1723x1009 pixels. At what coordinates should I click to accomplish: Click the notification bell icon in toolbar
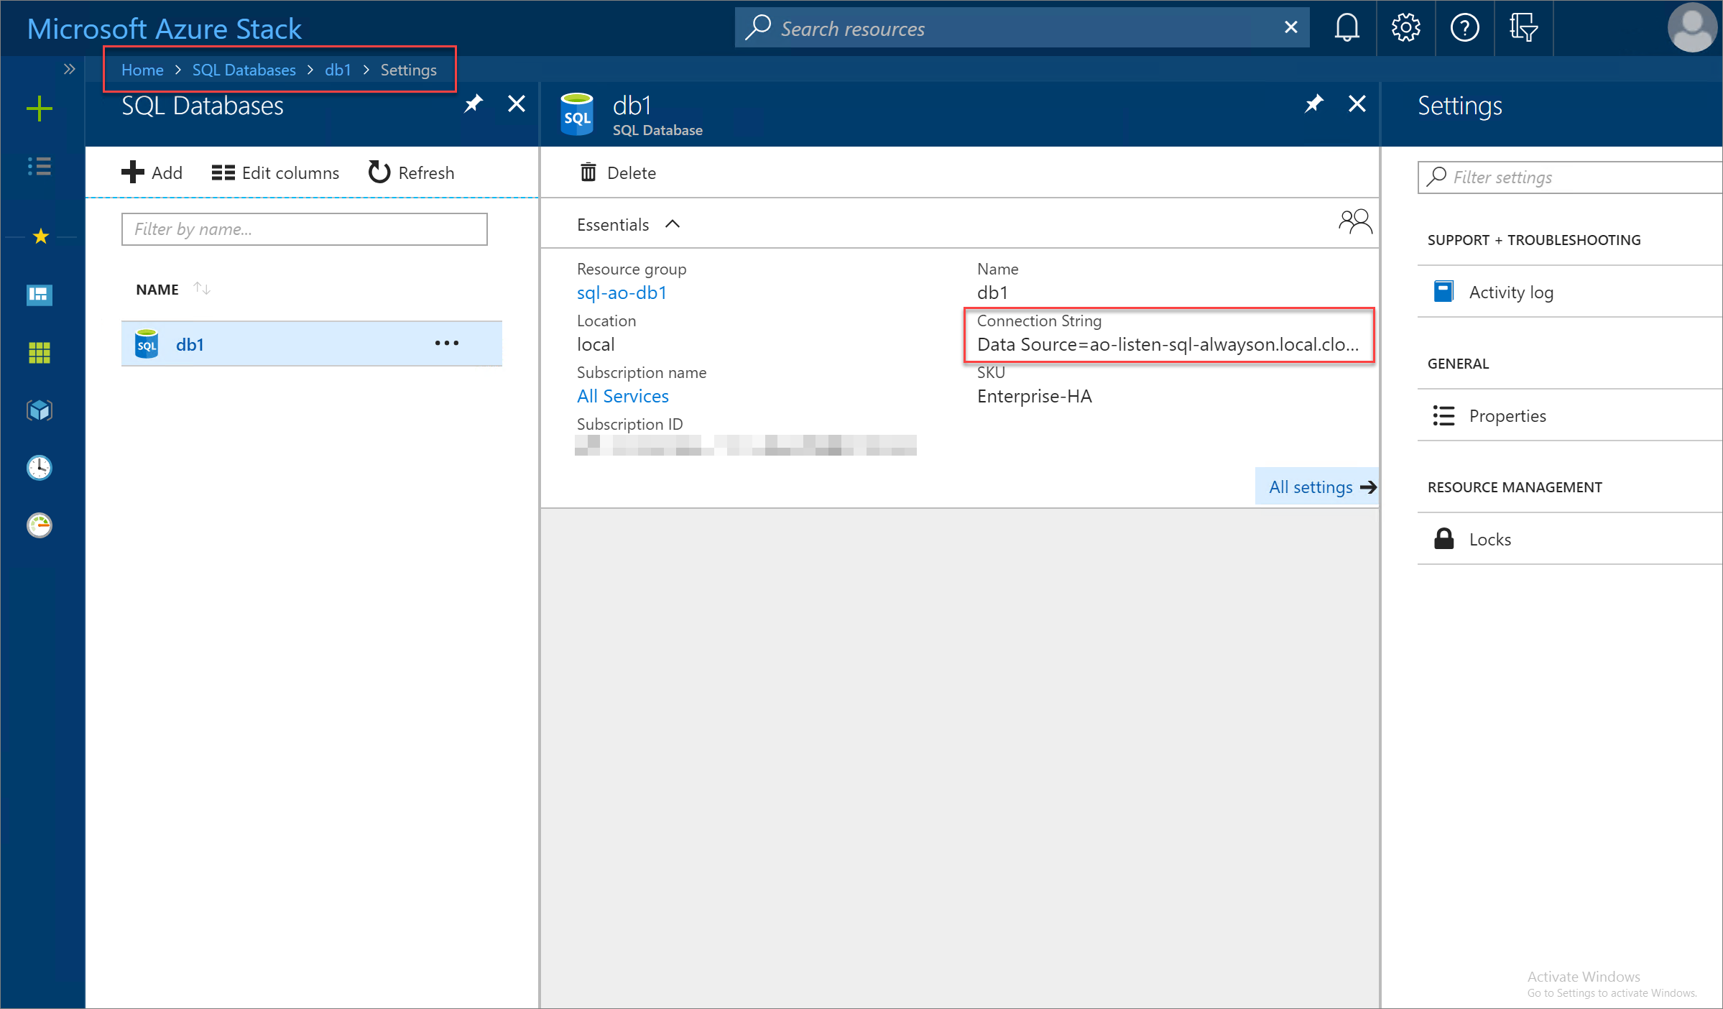coord(1346,27)
